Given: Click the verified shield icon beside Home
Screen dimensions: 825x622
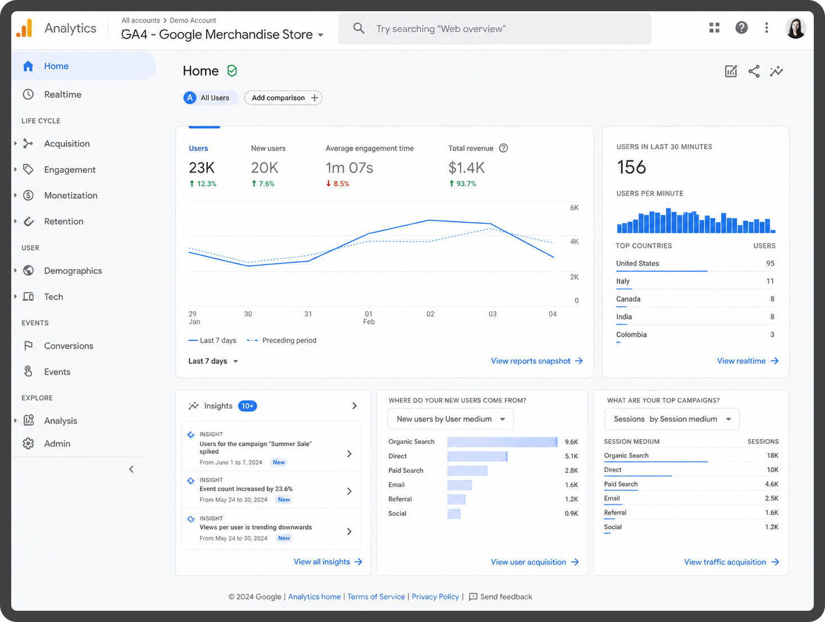Looking at the screenshot, I should click(x=232, y=71).
